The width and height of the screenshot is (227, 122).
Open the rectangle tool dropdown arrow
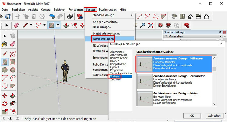58,25
